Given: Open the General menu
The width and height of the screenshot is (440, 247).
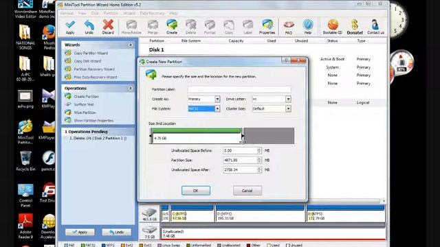Looking at the screenshot, I should 67,13.
